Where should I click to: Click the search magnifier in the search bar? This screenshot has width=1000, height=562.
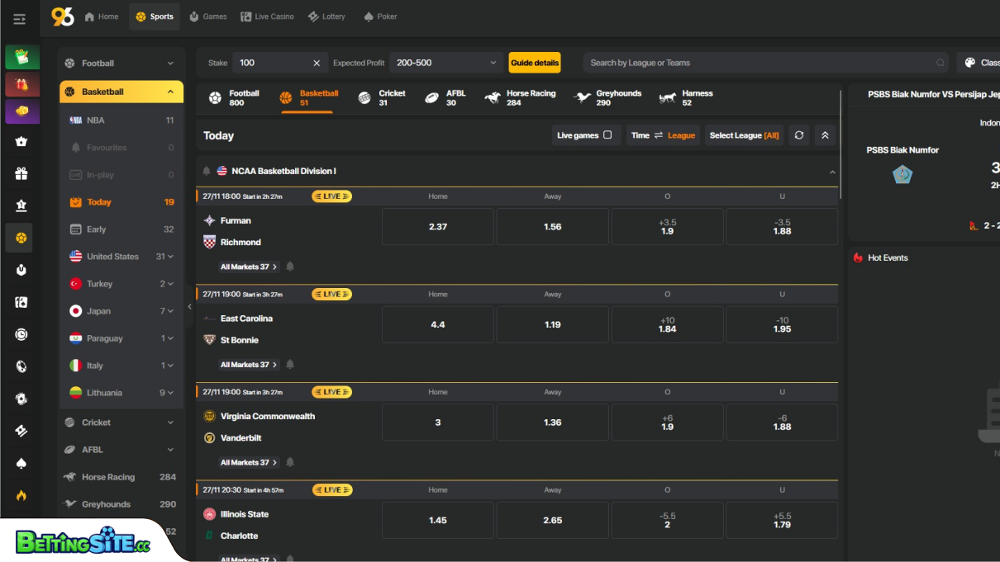coord(940,62)
